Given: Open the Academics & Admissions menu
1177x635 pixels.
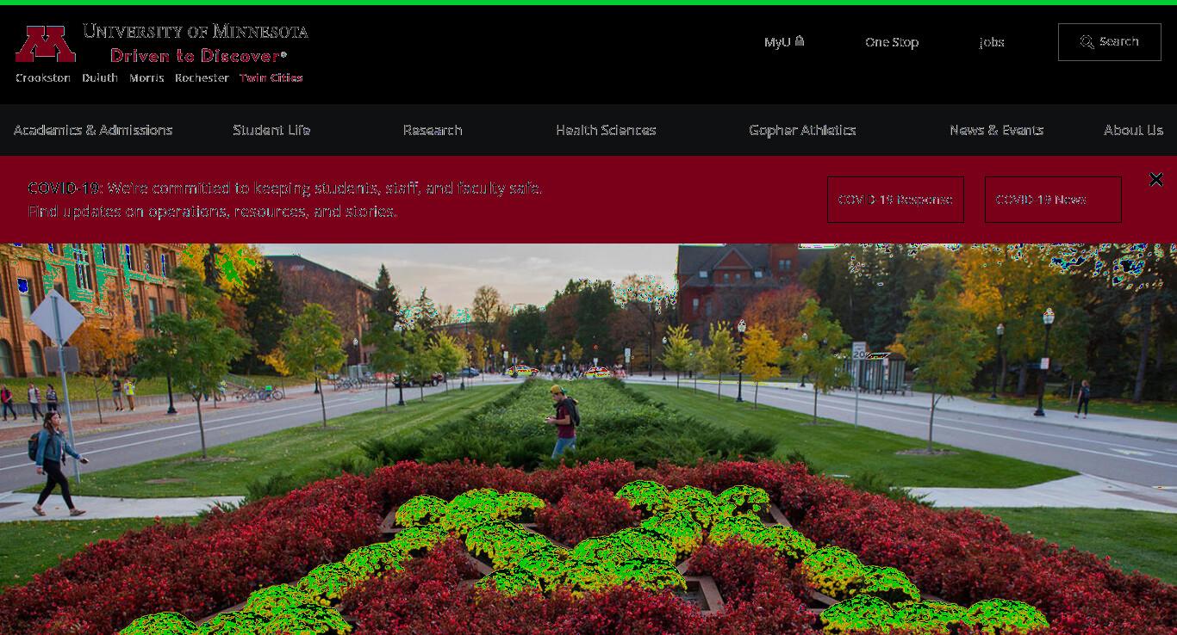Looking at the screenshot, I should point(93,130).
